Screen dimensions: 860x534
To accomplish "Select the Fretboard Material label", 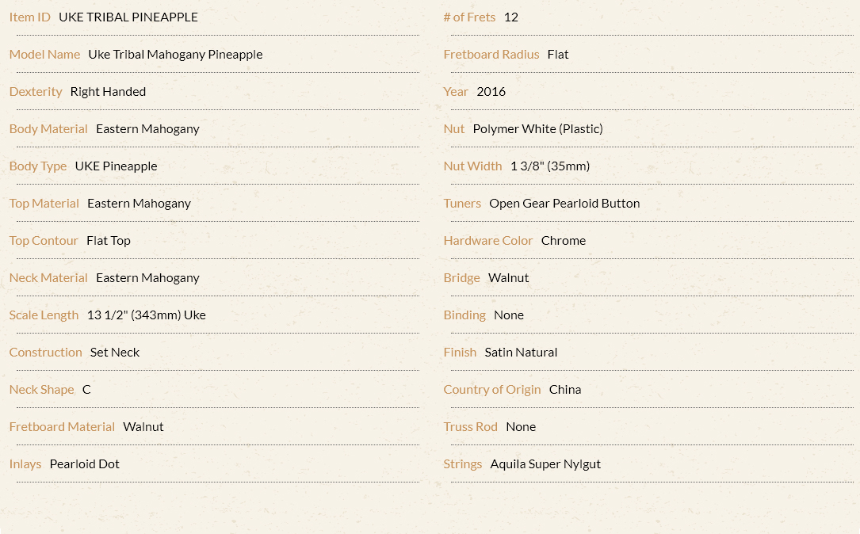I will [x=62, y=427].
